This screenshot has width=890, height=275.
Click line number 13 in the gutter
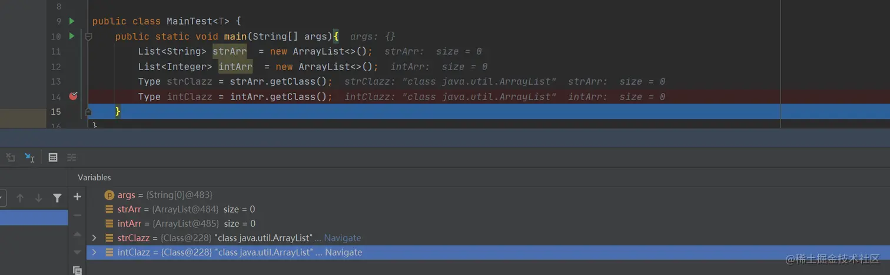[55, 81]
